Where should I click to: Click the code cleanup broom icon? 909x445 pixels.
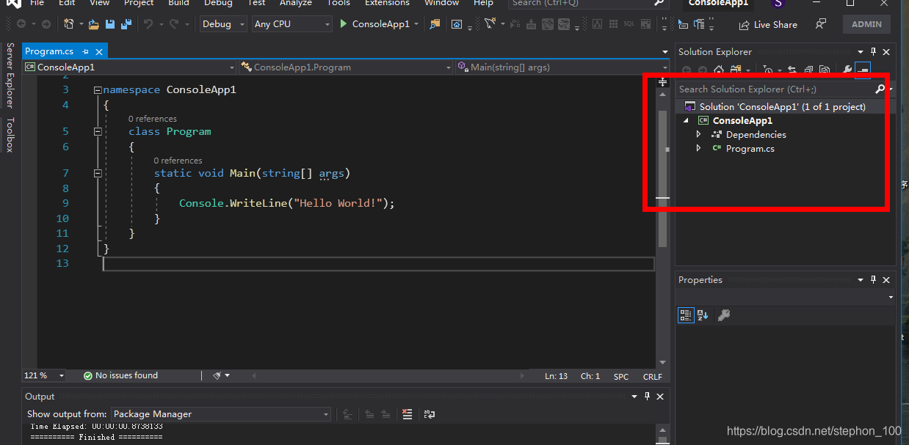tap(218, 375)
